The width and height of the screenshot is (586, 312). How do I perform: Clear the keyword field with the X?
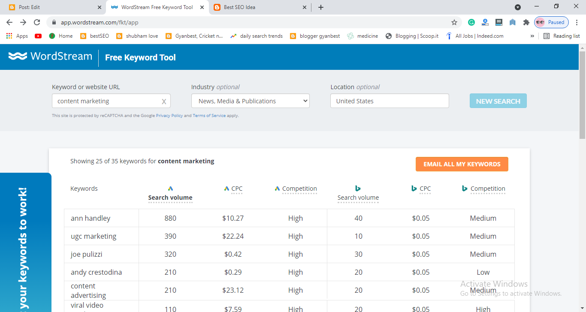click(164, 102)
